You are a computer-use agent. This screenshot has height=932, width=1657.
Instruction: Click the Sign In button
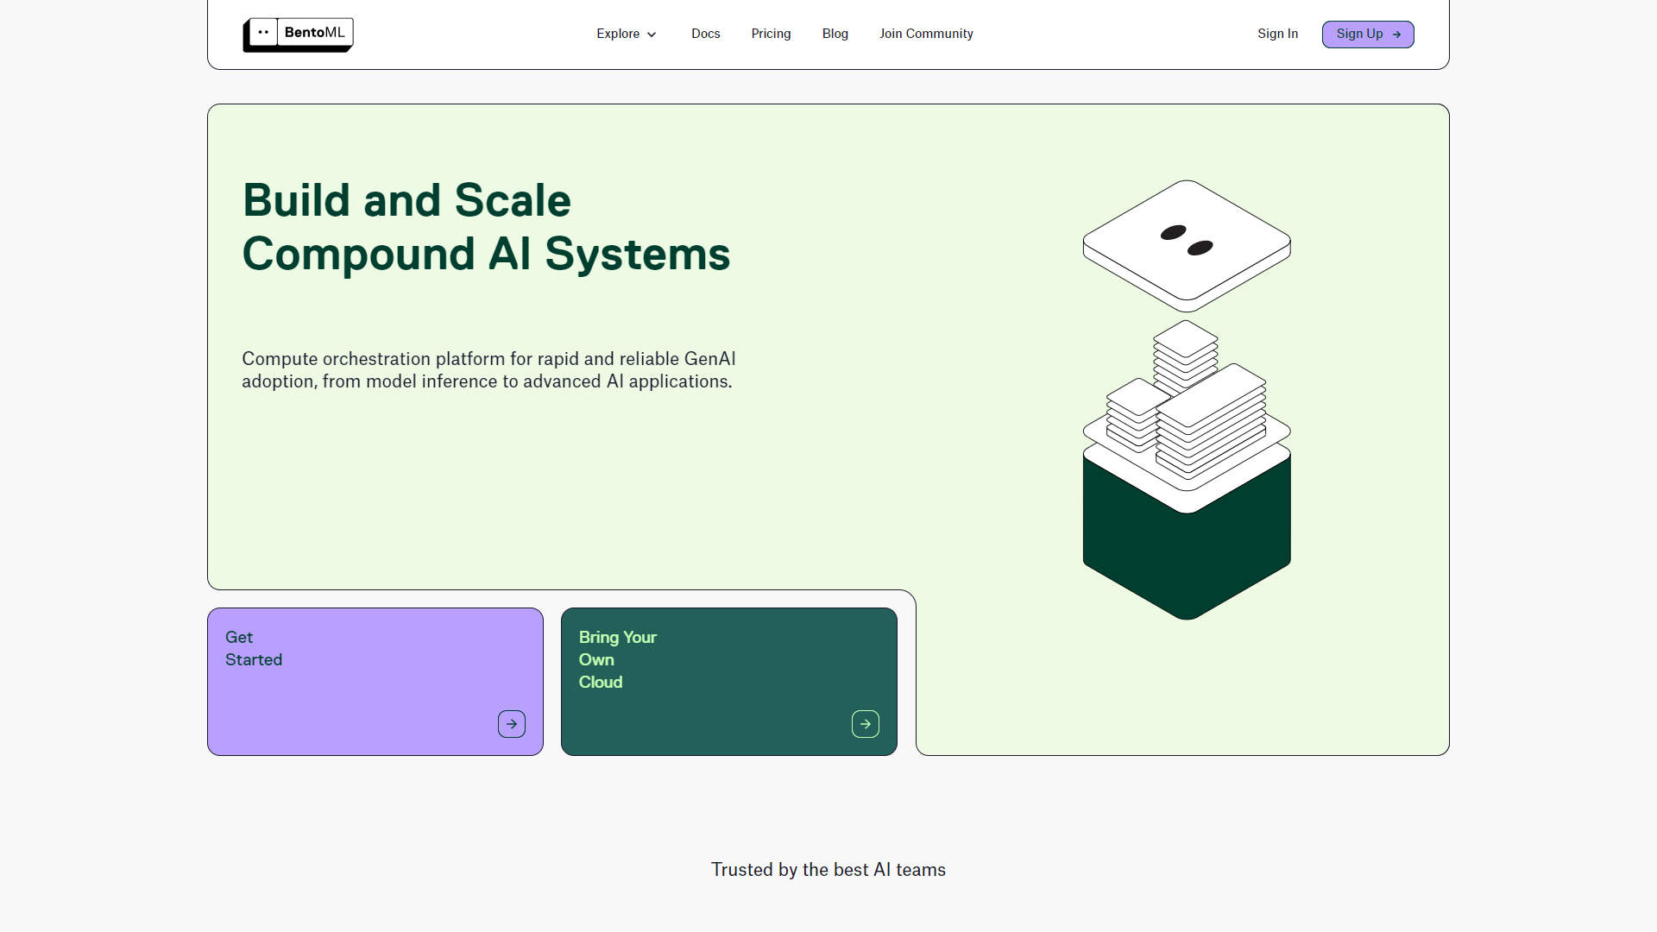tap(1277, 35)
